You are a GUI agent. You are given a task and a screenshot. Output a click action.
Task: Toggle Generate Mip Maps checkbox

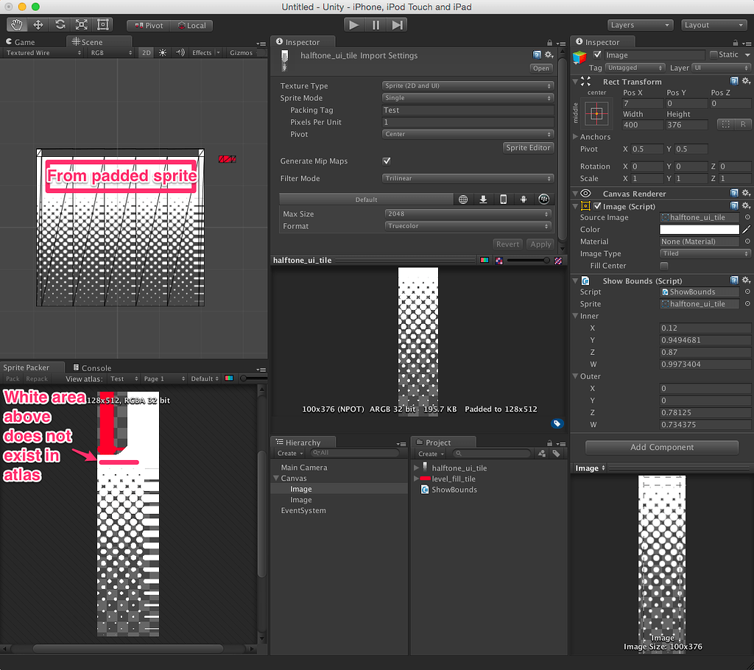point(387,161)
